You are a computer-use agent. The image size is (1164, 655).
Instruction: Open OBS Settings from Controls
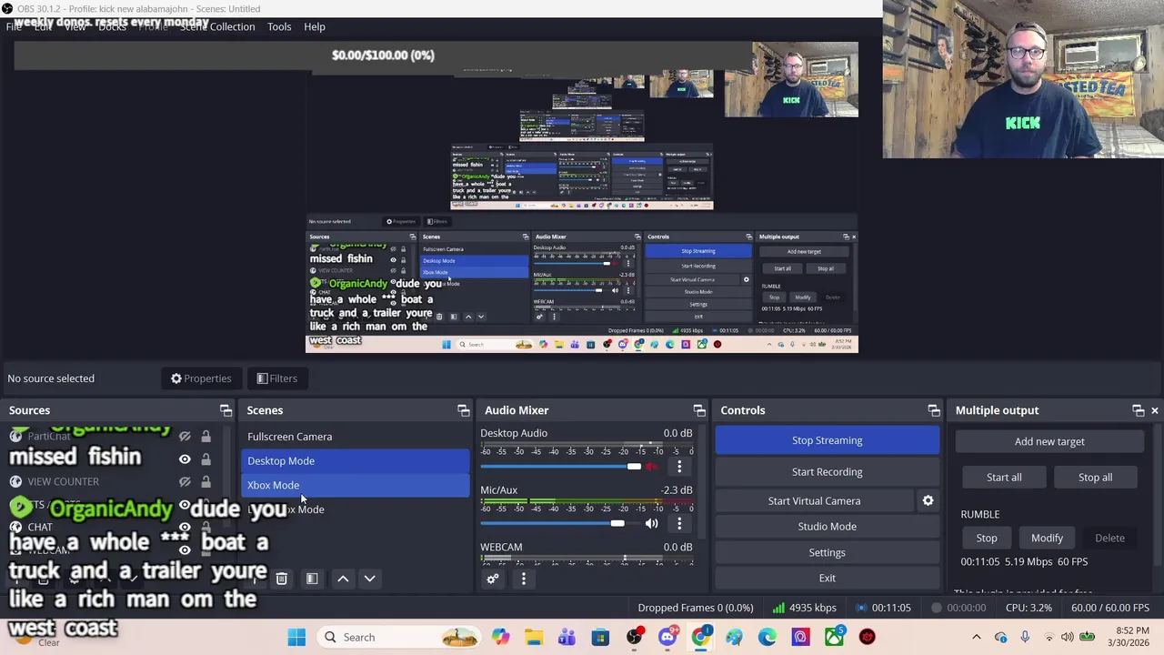827,552
